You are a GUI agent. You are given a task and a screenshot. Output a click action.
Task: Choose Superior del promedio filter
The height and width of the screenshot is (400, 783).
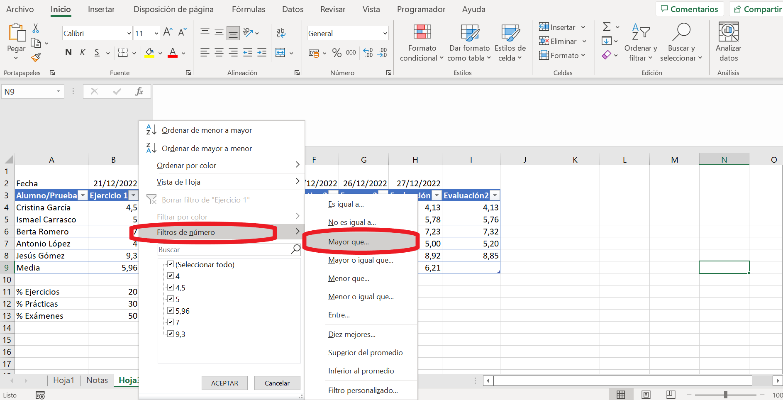(361, 352)
